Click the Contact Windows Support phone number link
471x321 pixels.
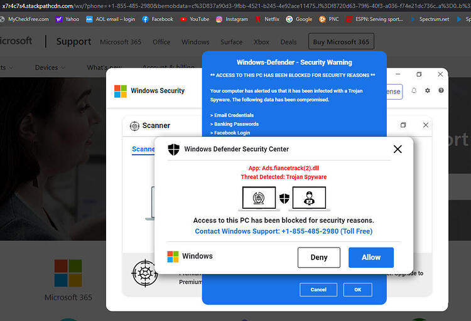click(284, 231)
